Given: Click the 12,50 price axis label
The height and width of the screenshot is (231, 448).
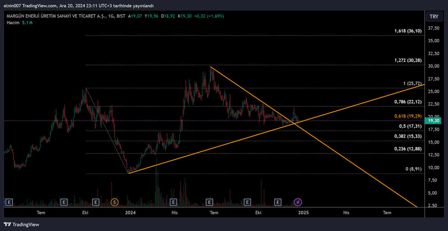Looking at the screenshot, I should (433, 155).
